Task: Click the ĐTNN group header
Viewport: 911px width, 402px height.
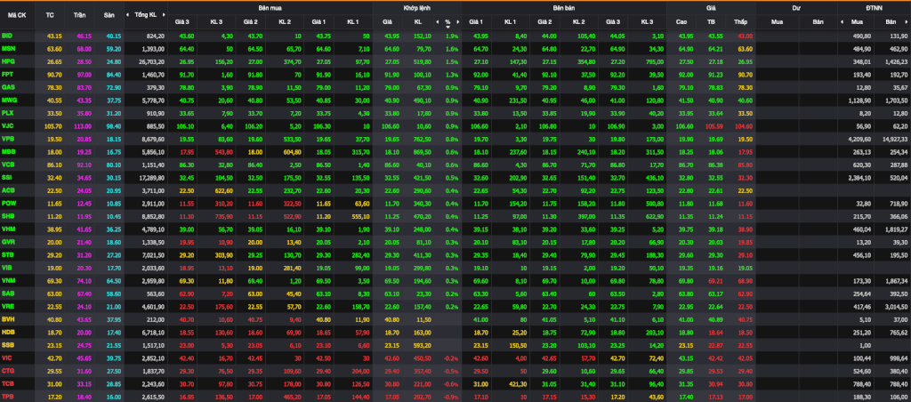Action: tap(874, 8)
